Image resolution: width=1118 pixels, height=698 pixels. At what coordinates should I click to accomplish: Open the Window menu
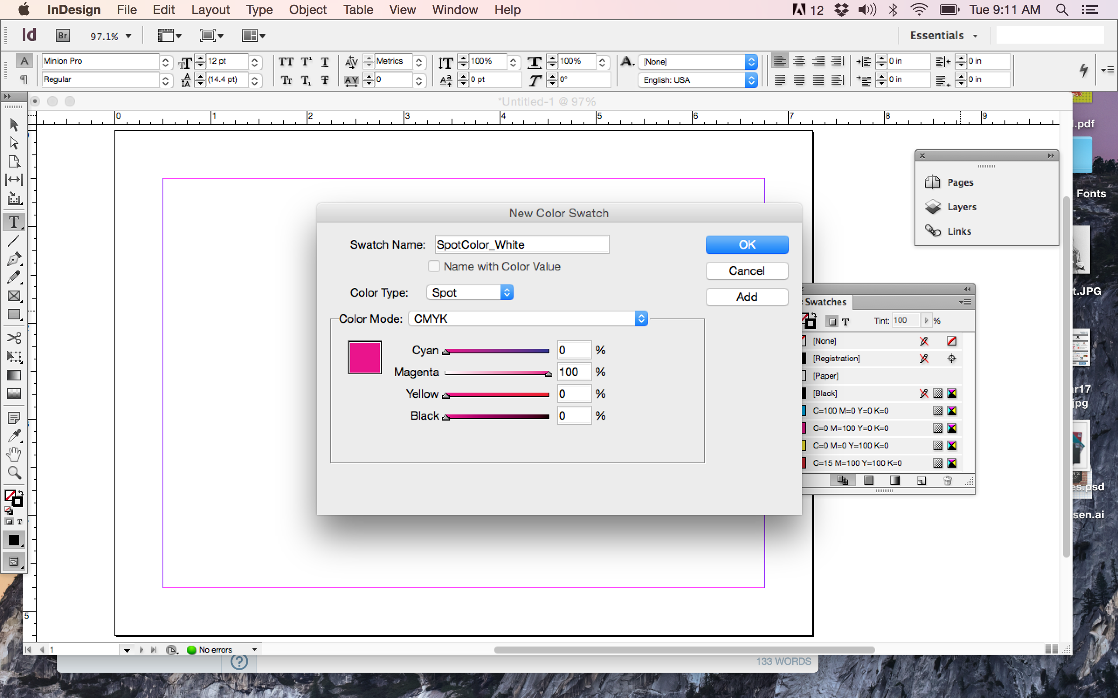point(455,10)
